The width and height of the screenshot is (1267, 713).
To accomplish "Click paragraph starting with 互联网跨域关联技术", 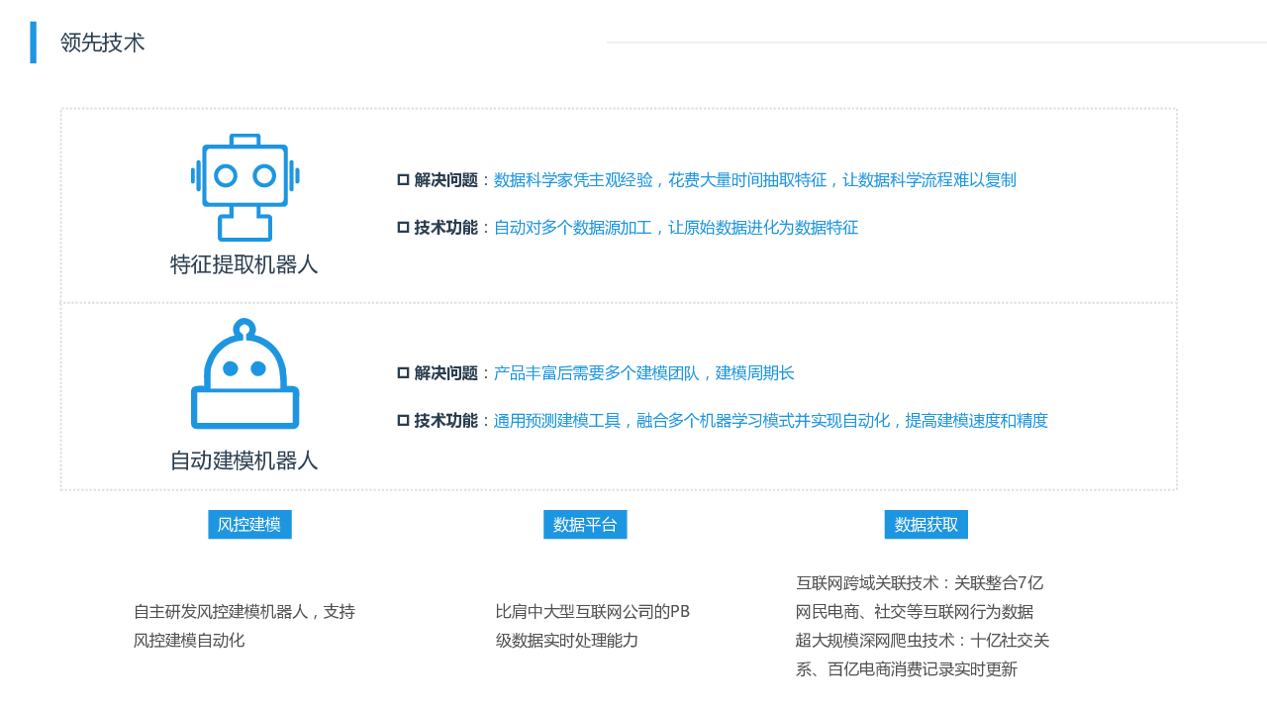I will pyautogui.click(x=922, y=626).
